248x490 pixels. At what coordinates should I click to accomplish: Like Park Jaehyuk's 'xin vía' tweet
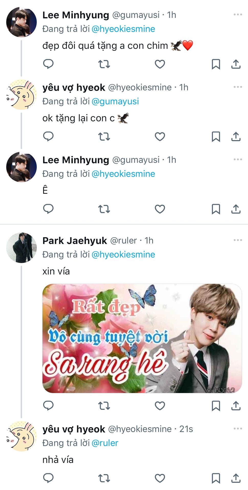point(160,406)
